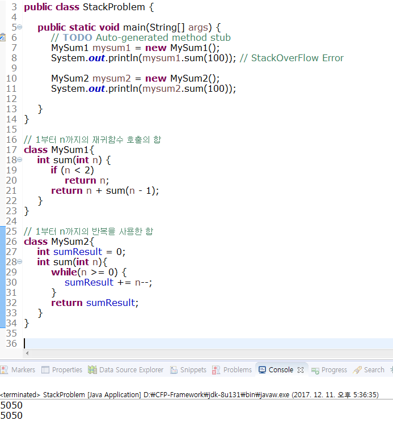Open the Markers tab
393x438 pixels.
pos(23,370)
